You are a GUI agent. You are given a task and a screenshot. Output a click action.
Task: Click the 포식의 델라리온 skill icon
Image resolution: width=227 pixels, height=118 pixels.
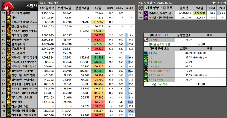(x=8, y=13)
